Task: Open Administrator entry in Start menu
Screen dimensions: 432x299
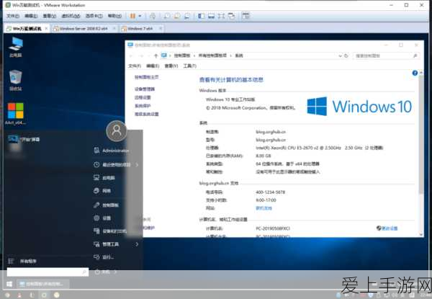Action: coord(112,151)
